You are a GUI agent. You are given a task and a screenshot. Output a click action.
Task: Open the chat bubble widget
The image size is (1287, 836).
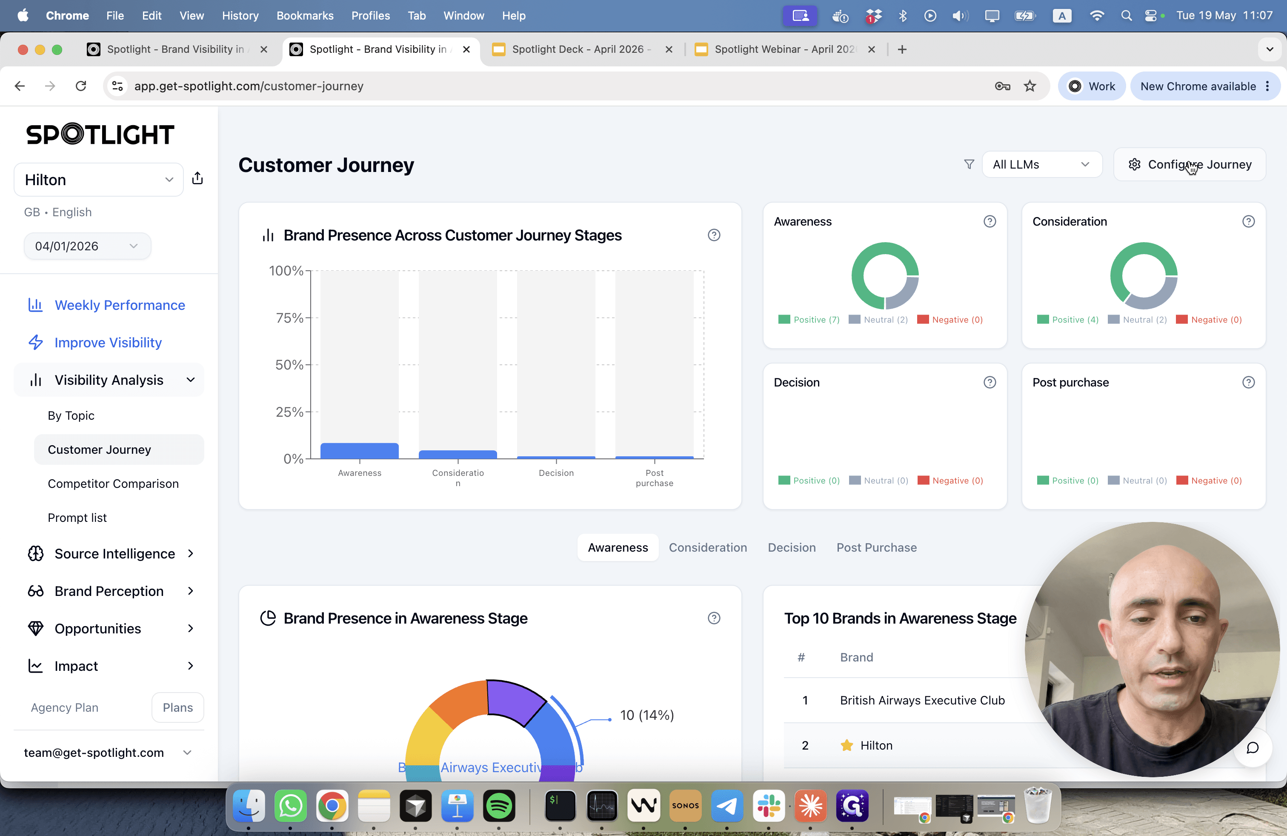point(1253,748)
